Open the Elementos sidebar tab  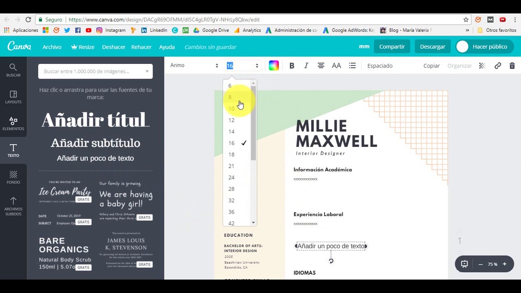coord(13,124)
